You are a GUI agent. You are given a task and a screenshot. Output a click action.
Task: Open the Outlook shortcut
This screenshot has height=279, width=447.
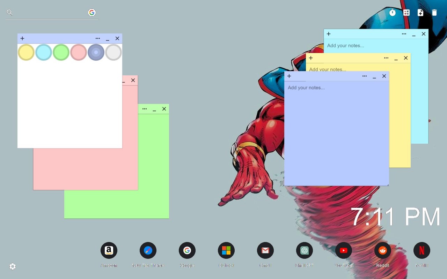click(226, 250)
